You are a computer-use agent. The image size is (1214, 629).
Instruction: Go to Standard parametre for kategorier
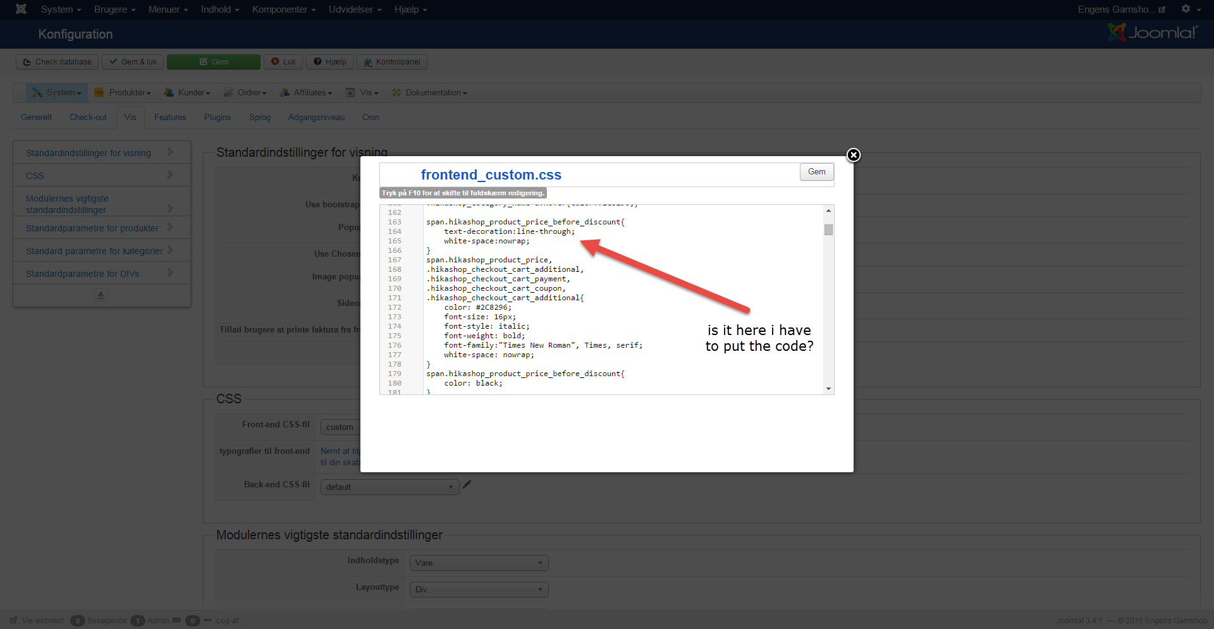pyautogui.click(x=101, y=250)
